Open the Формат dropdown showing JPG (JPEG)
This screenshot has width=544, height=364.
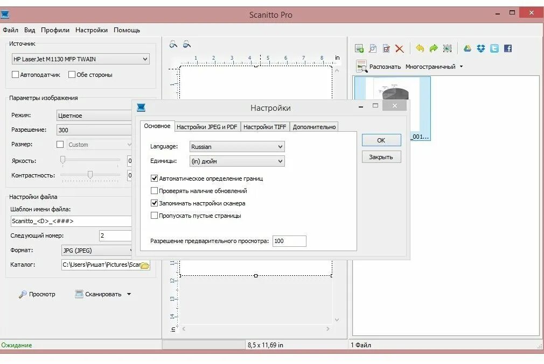coord(97,251)
